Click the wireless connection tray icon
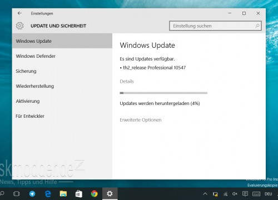 [225, 194]
